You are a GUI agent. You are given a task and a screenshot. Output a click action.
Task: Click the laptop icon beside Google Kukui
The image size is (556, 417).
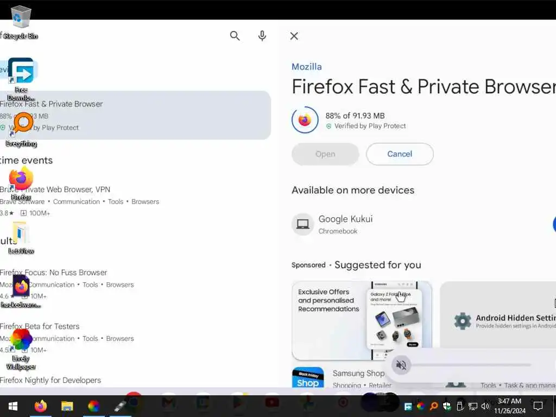(x=303, y=224)
